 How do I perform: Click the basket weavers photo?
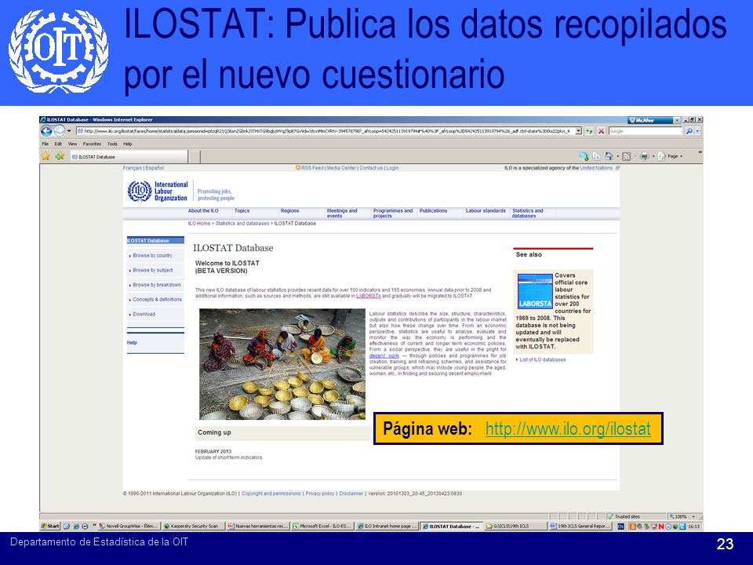(x=282, y=363)
